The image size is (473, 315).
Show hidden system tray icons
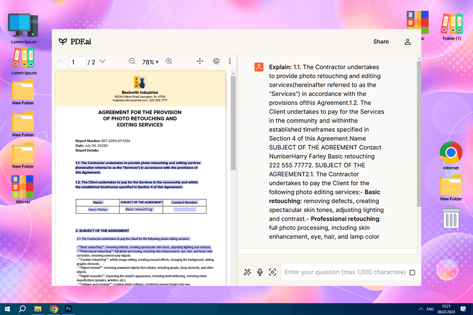[x=420, y=309]
